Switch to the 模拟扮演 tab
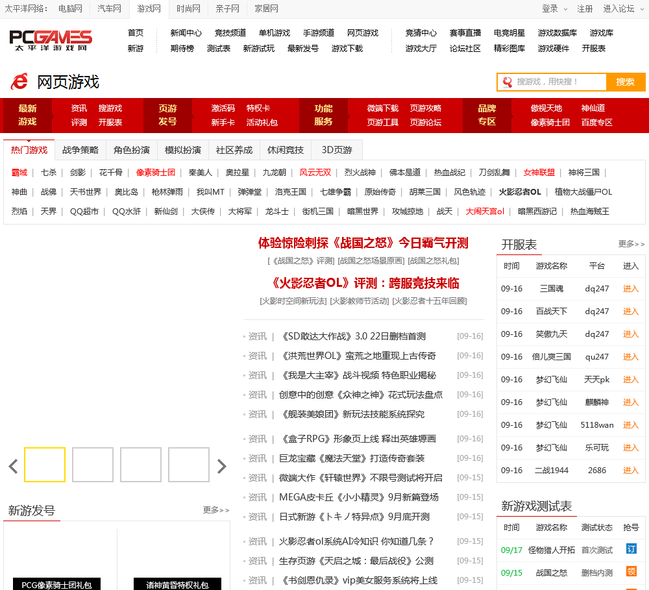The width and height of the screenshot is (649, 590). click(x=183, y=150)
